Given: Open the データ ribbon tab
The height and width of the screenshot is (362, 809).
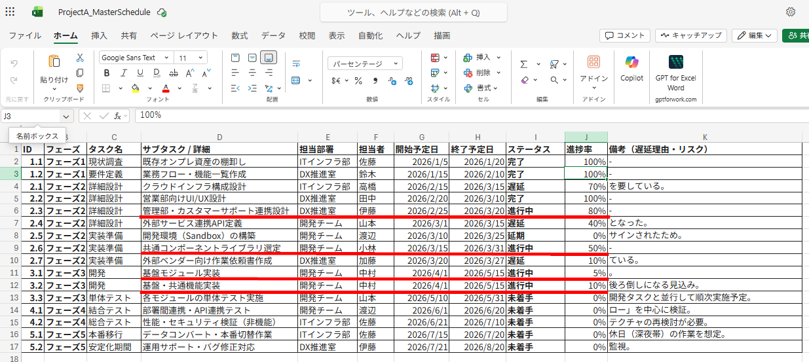Looking at the screenshot, I should pyautogui.click(x=273, y=35).
